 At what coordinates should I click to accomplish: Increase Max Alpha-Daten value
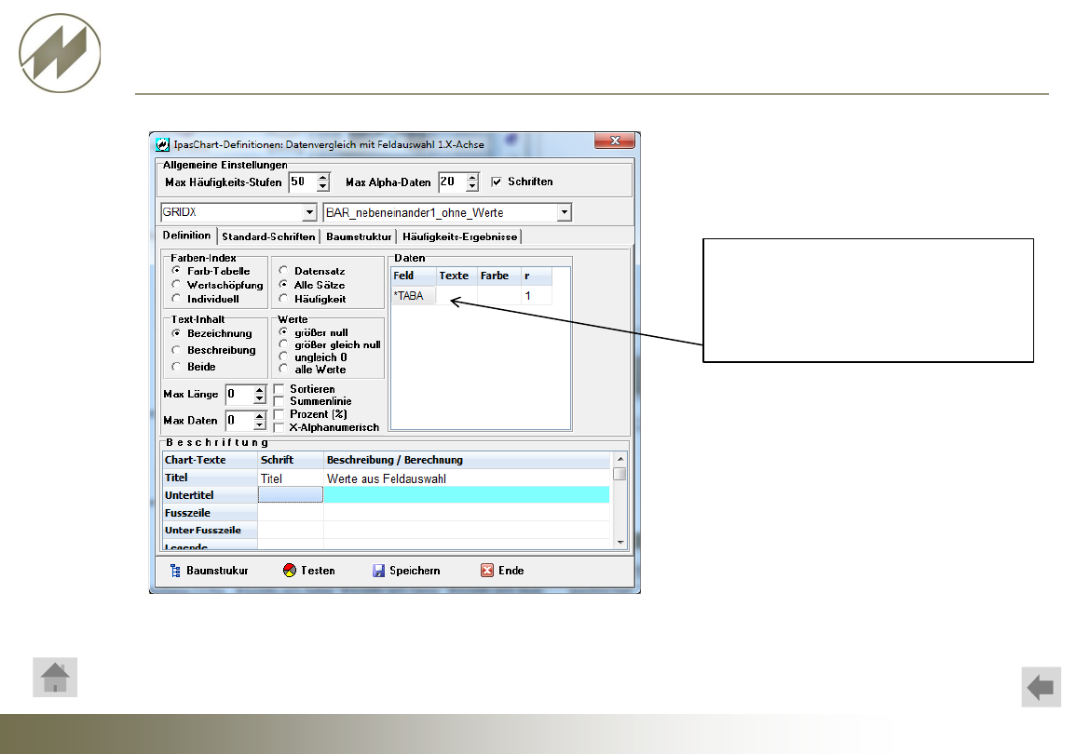click(472, 178)
